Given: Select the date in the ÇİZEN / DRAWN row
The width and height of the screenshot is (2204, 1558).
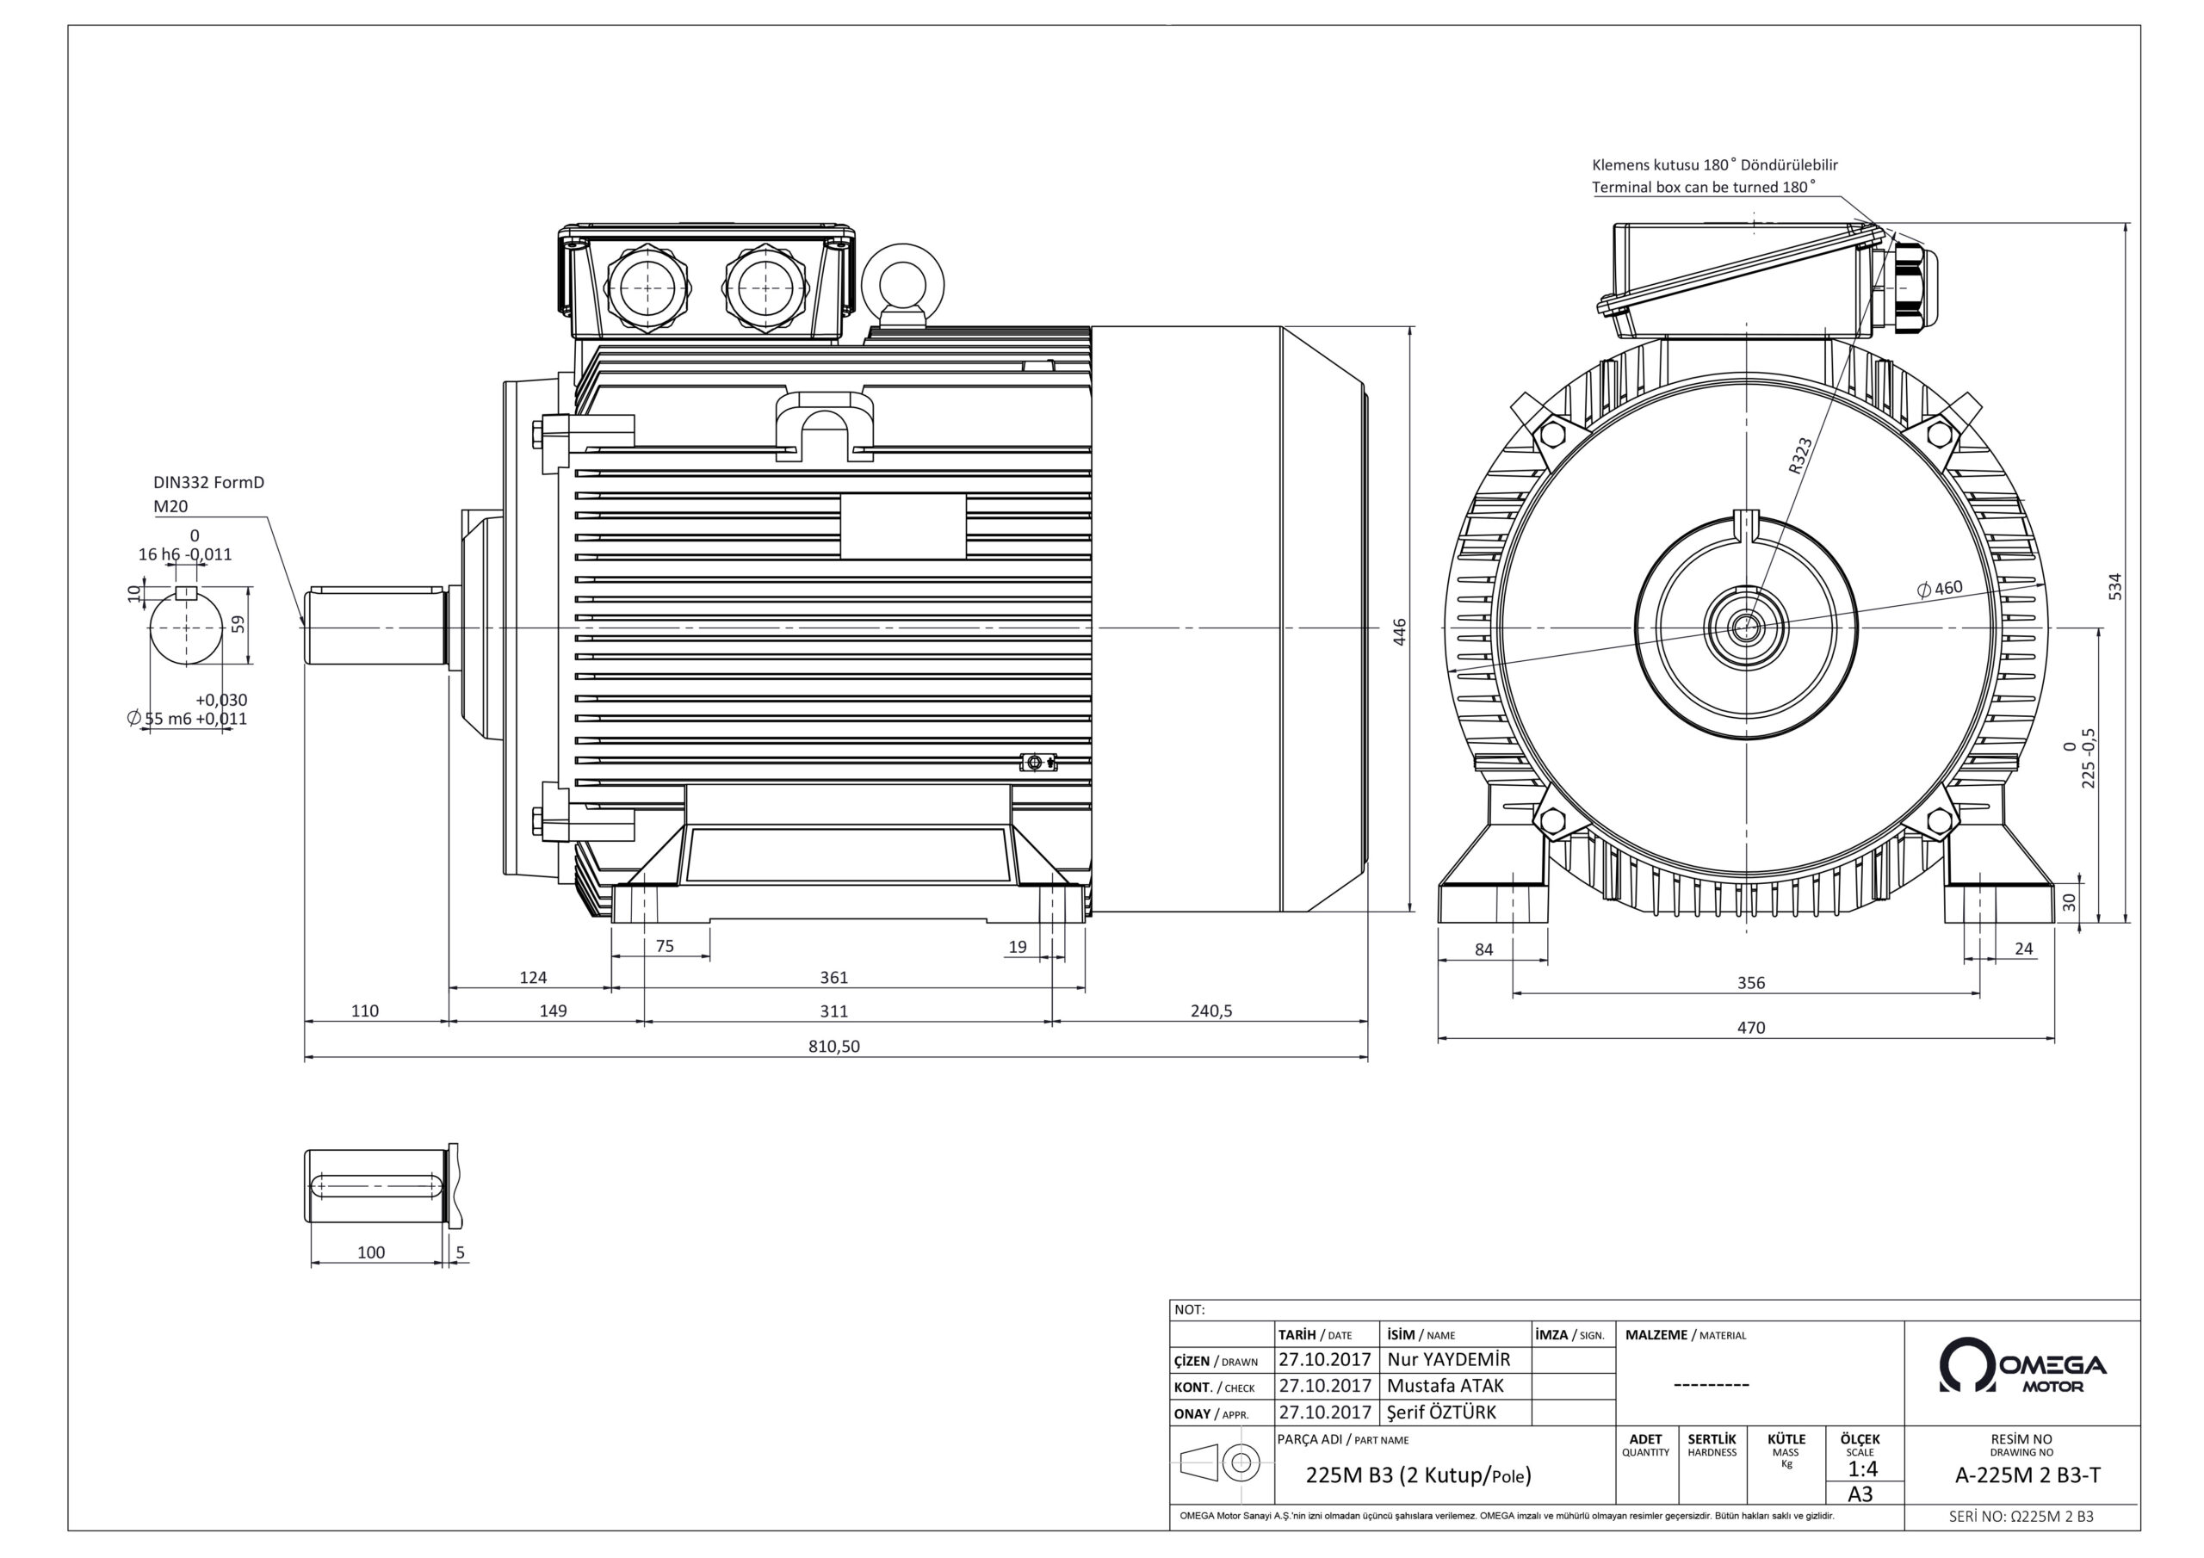Looking at the screenshot, I should point(1325,1359).
